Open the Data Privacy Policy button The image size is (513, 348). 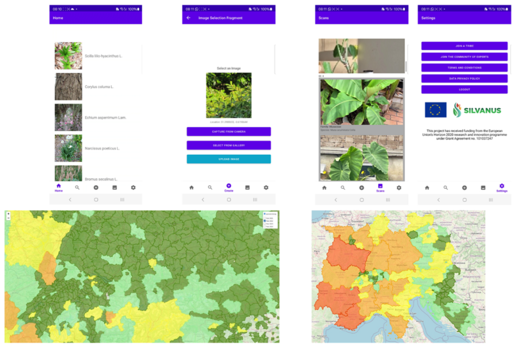464,78
